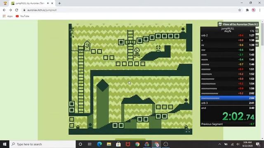264x148 pixels.
Task: Reload the jumpNULL page
Action: click(x=16, y=10)
